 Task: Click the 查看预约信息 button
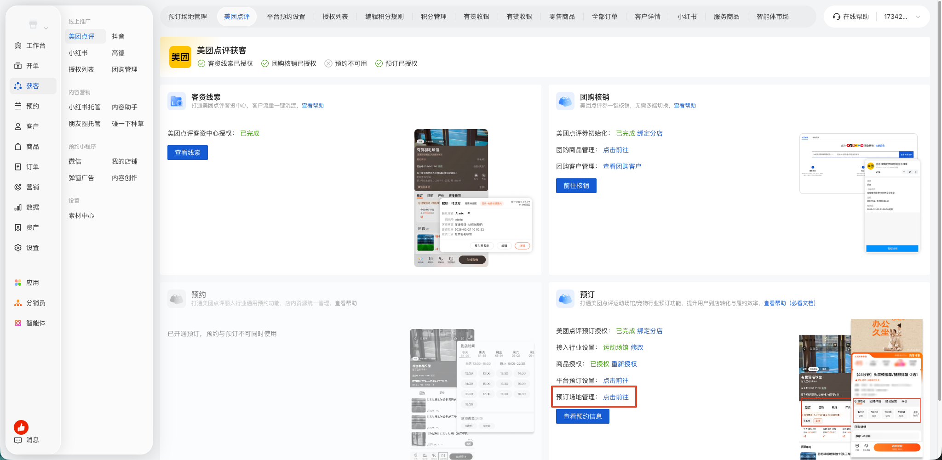pyautogui.click(x=583, y=416)
